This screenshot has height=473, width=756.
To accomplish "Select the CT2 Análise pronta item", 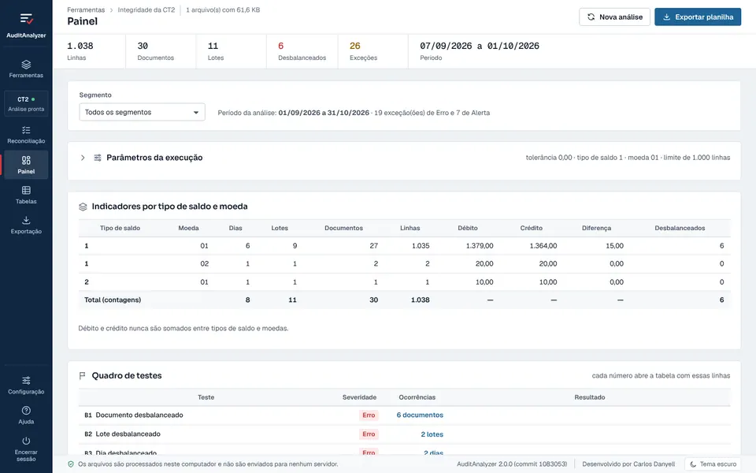I will coord(26,103).
